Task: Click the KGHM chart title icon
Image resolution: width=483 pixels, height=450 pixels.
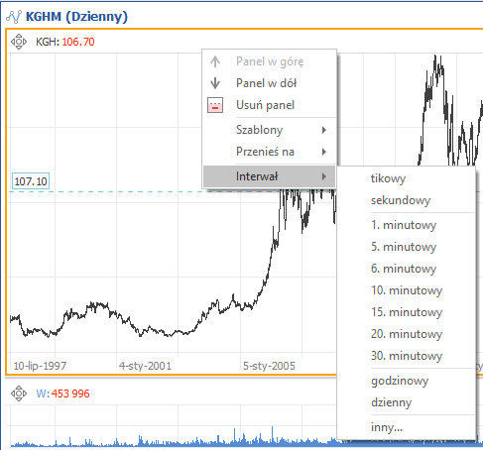Action: pos(14,17)
